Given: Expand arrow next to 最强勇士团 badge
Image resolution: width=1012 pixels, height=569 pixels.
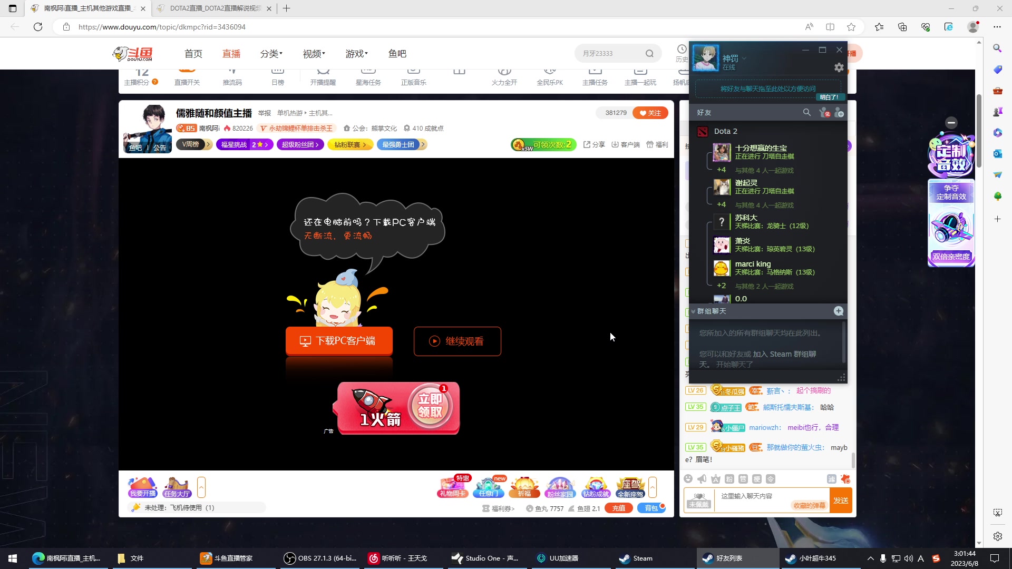Looking at the screenshot, I should pyautogui.click(x=423, y=144).
